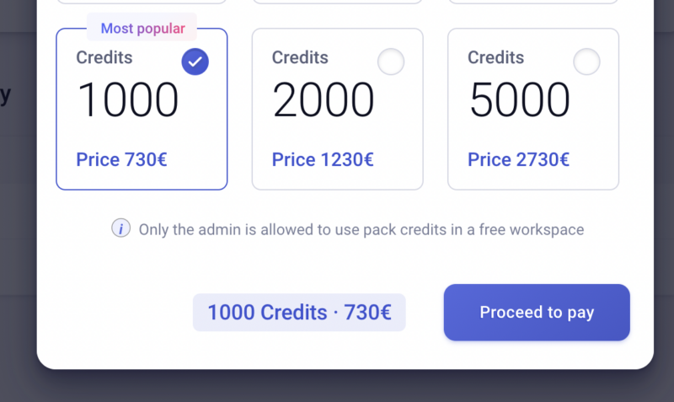674x402 pixels.
Task: Click the large 1000 number
Action: 128,100
